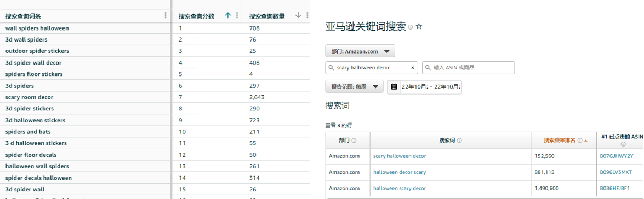Open the 报告范围: 每周 dropdown

[x=354, y=86]
